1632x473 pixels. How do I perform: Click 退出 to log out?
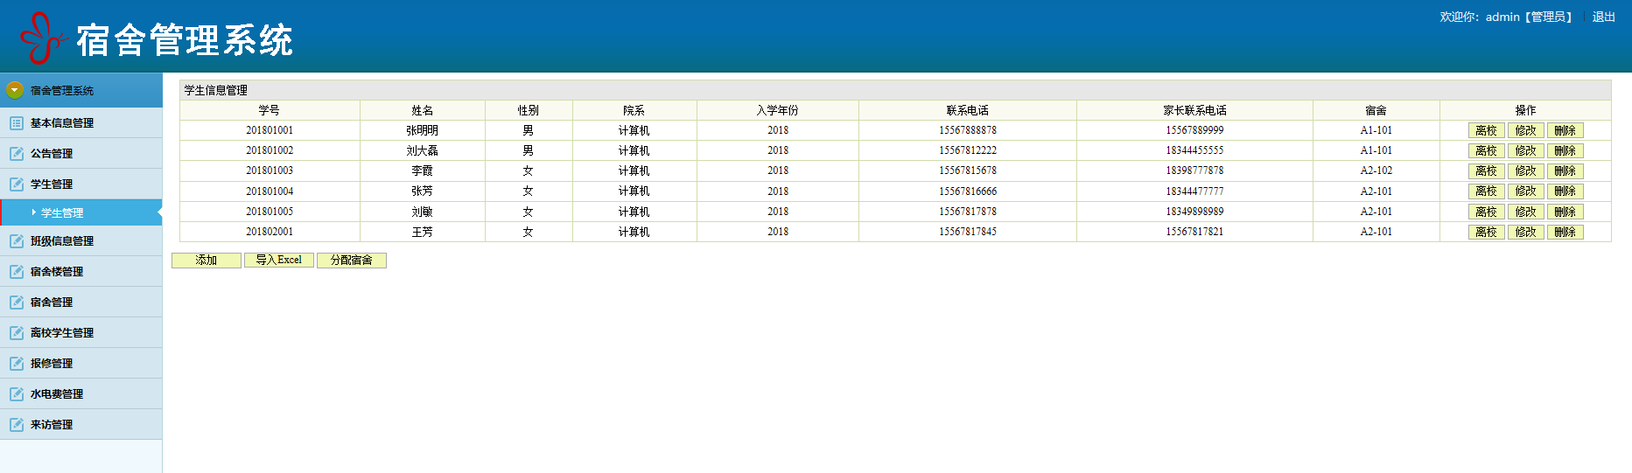click(x=1604, y=17)
